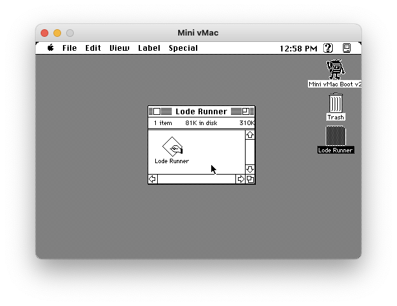Open the Edit menu
Screen dimensions: 397x306
click(x=93, y=48)
